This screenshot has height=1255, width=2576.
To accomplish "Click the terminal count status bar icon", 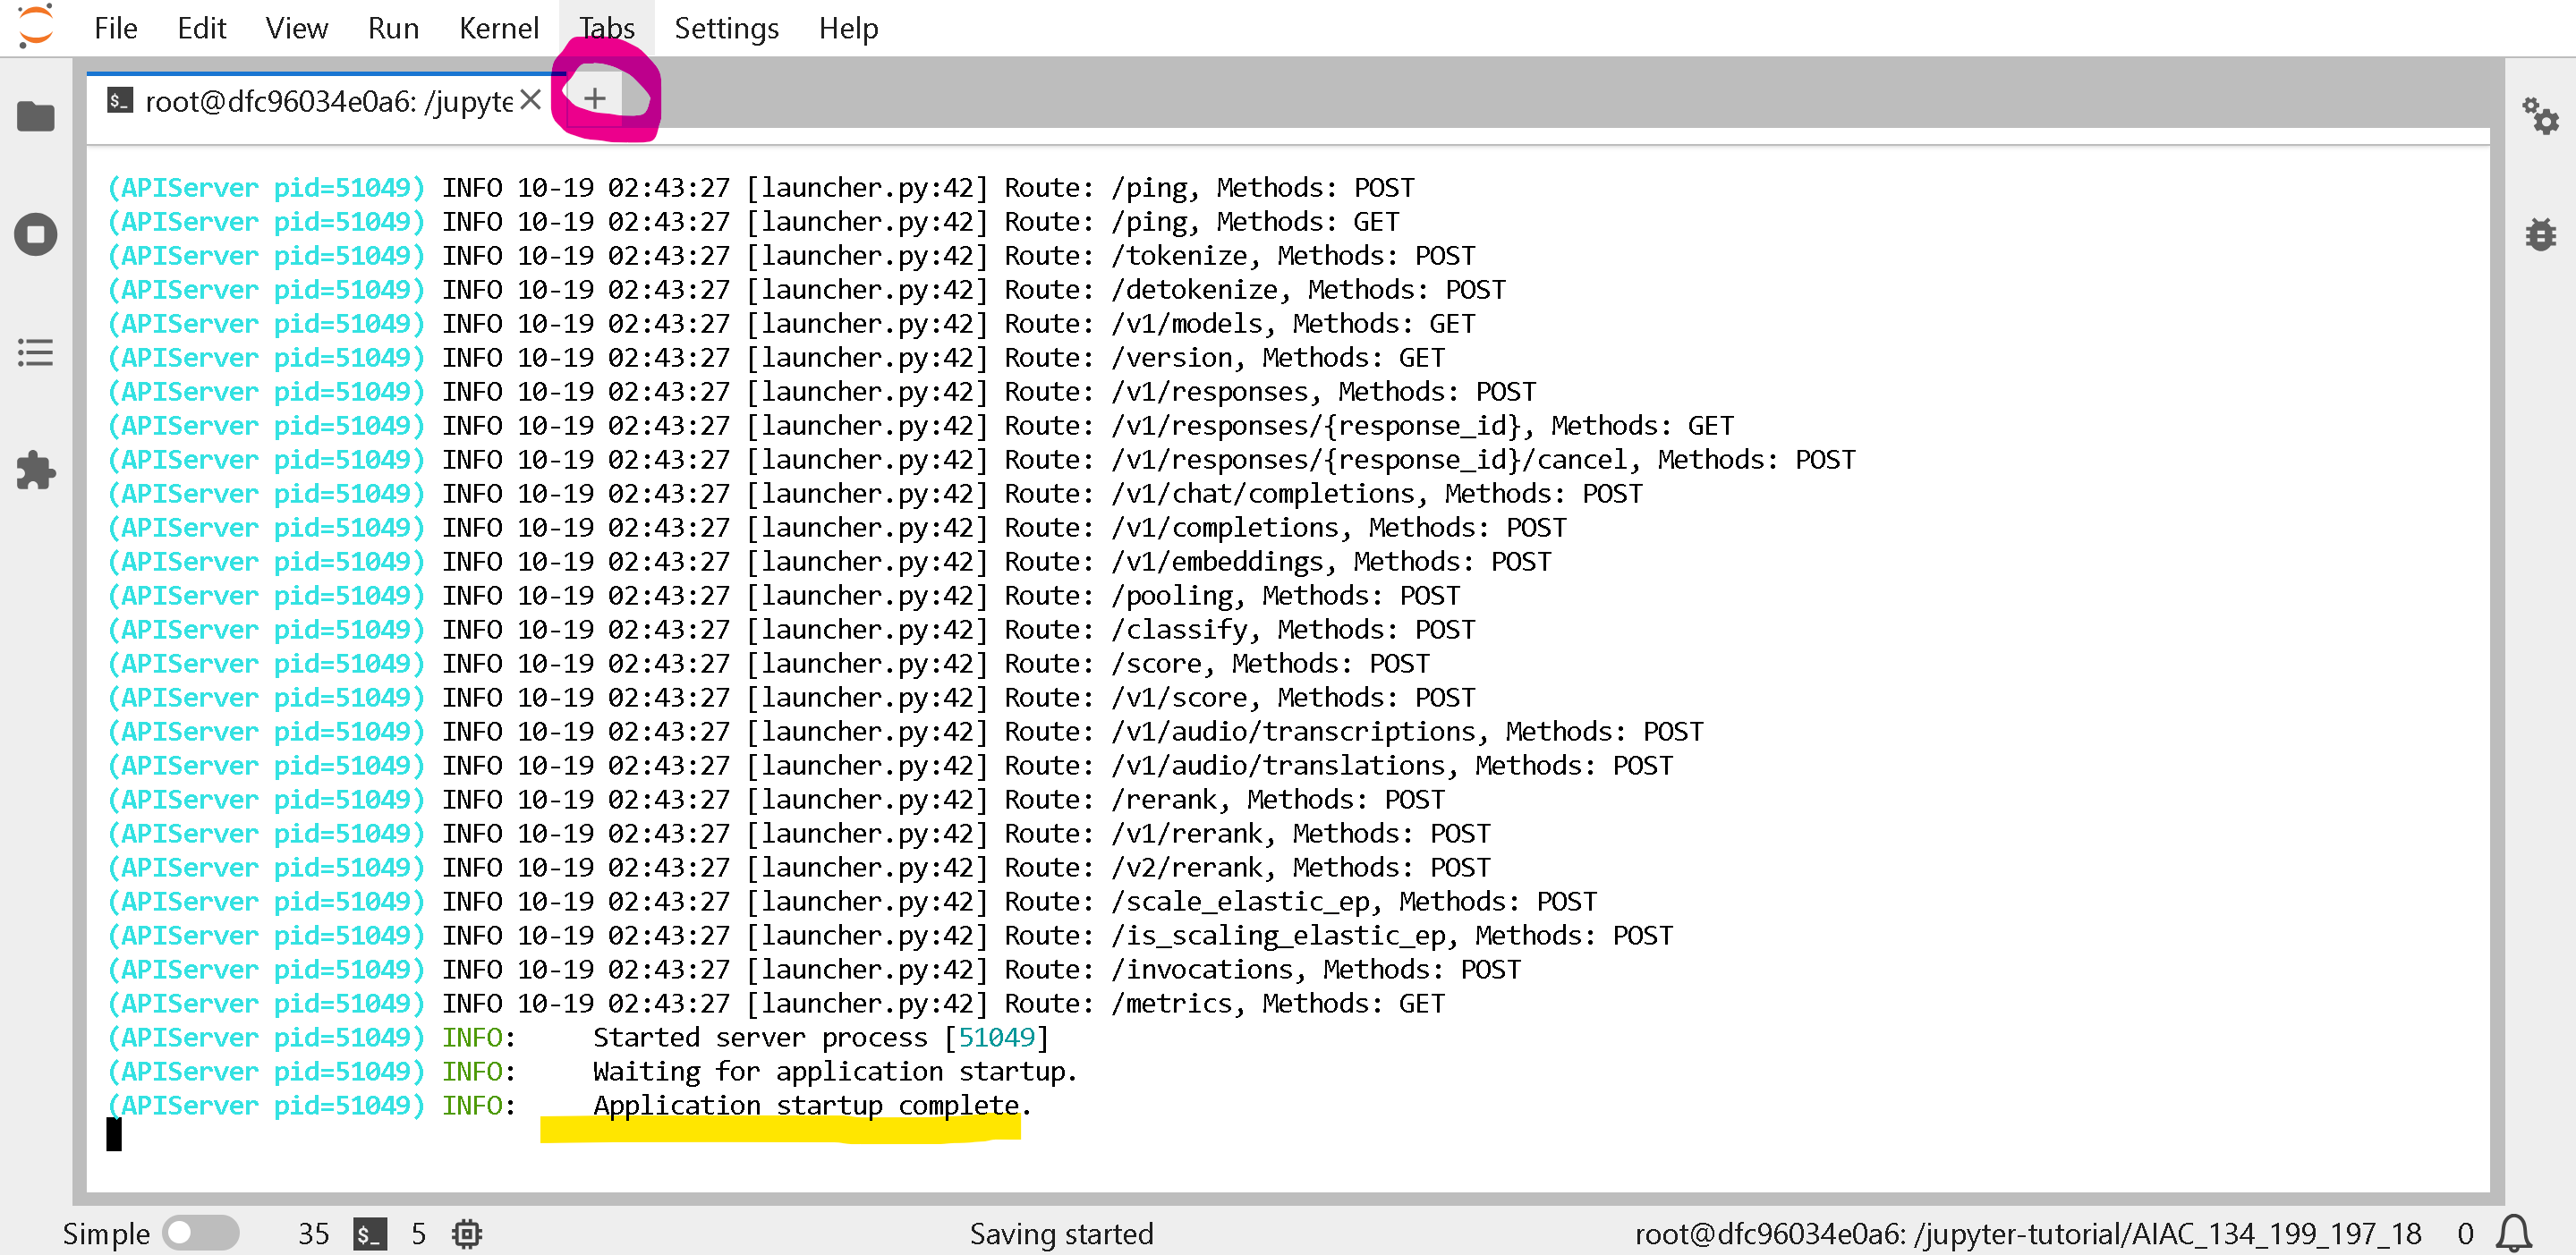I will [x=369, y=1234].
